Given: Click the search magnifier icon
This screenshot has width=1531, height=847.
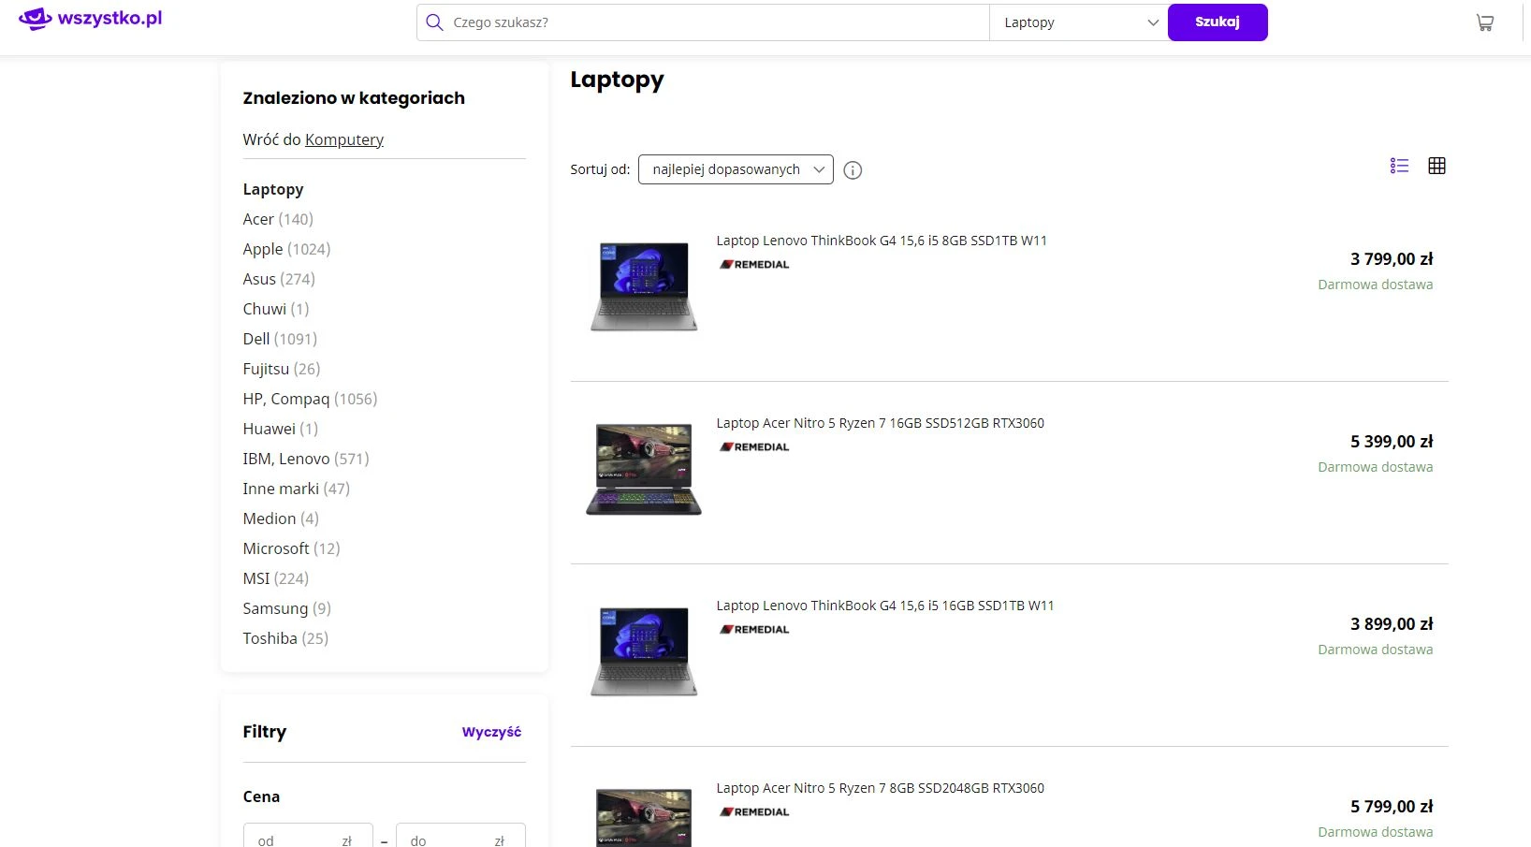Looking at the screenshot, I should (434, 22).
